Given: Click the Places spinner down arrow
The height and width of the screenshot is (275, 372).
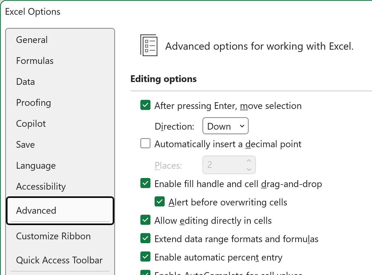Looking at the screenshot, I should click(249, 169).
